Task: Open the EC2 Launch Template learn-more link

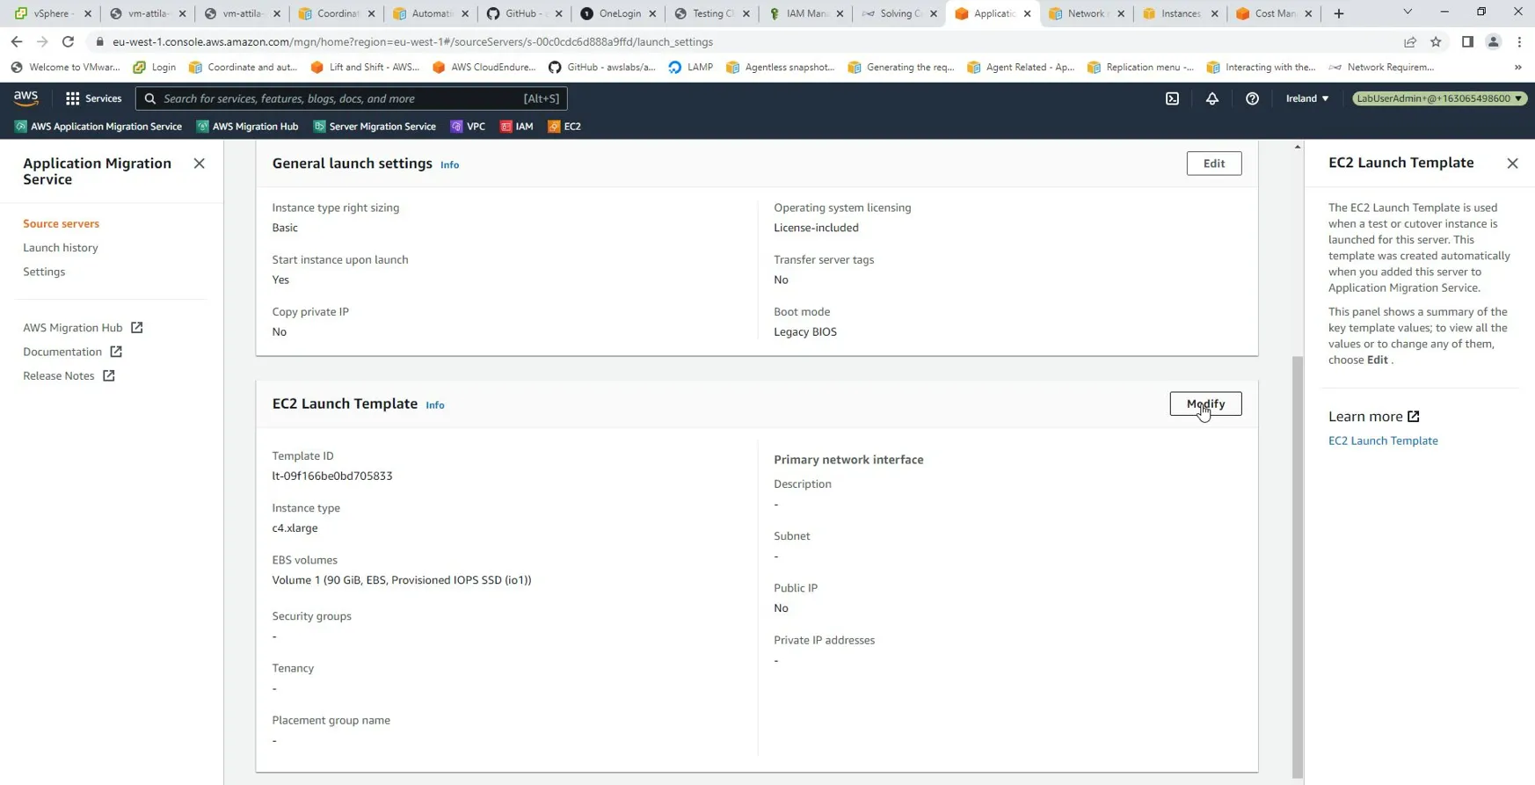Action: point(1383,440)
